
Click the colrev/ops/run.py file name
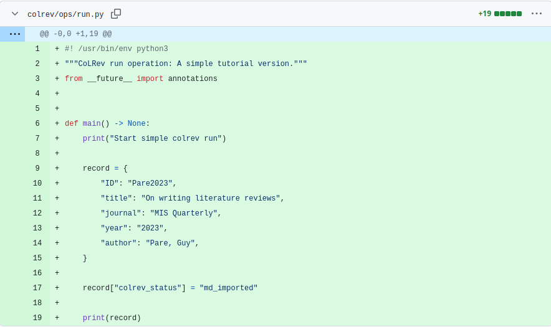click(65, 14)
